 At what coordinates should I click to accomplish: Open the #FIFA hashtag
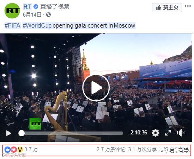point(12,25)
